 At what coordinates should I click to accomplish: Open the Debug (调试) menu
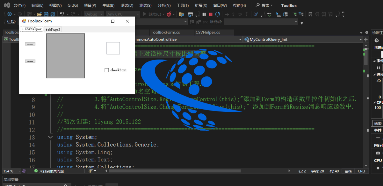coord(127,5)
